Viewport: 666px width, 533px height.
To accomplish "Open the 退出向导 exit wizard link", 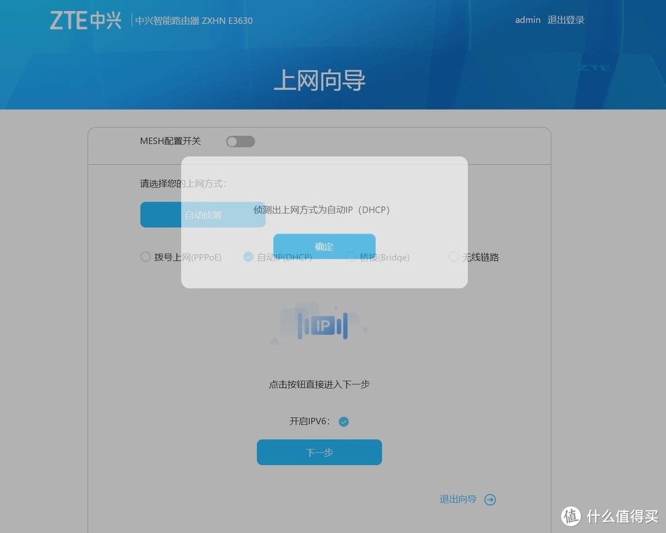I will 458,500.
